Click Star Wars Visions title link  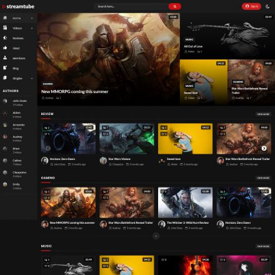[119, 159]
